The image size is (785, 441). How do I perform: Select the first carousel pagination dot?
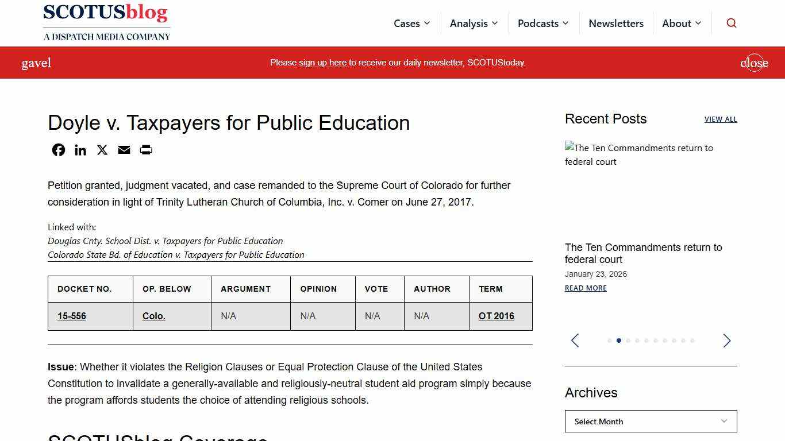[x=610, y=341]
